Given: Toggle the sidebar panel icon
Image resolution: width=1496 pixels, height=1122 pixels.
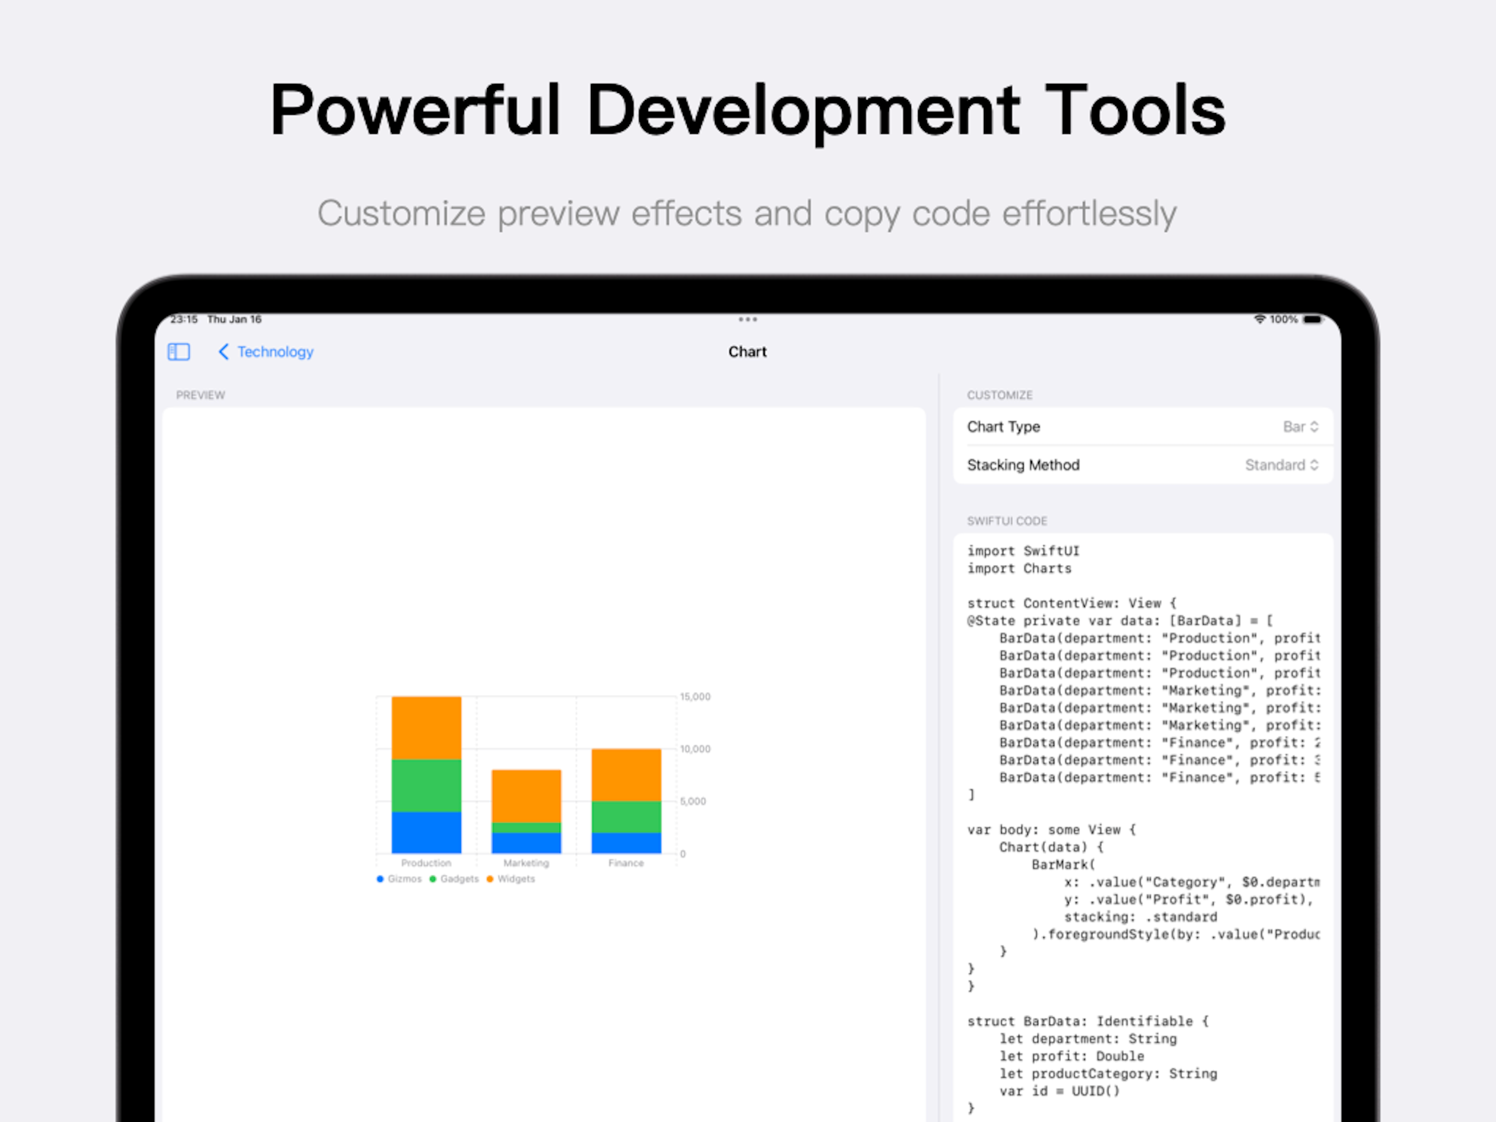Looking at the screenshot, I should tap(178, 352).
